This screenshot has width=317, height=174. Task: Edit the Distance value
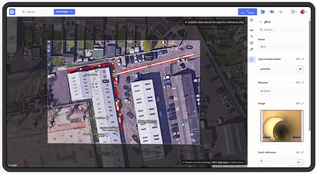coord(300,82)
